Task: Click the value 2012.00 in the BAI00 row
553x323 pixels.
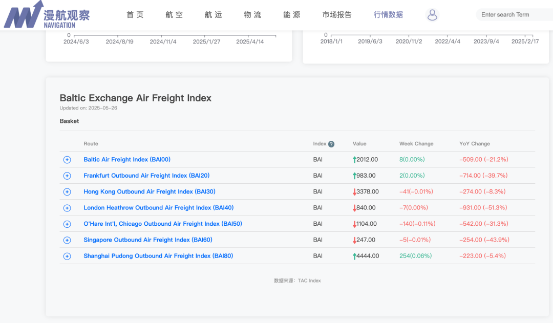Action: pos(367,159)
